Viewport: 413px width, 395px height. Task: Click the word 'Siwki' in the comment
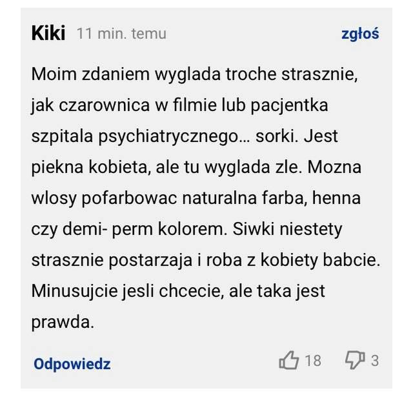254,228
